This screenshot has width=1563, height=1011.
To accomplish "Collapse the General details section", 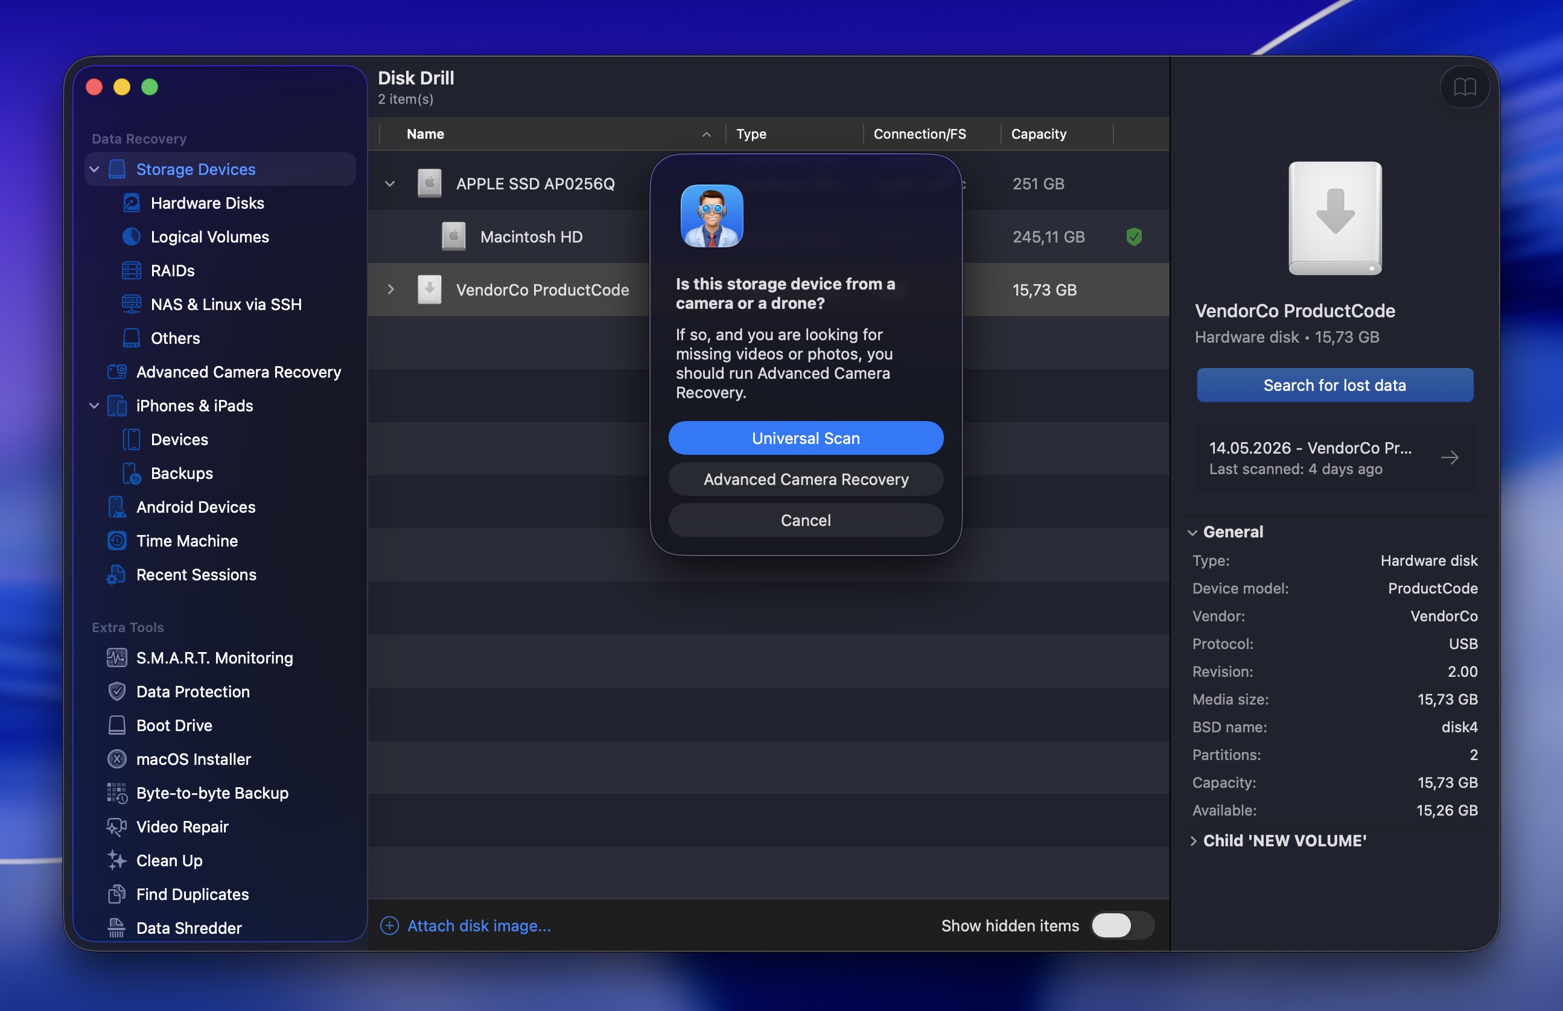I will coord(1192,533).
